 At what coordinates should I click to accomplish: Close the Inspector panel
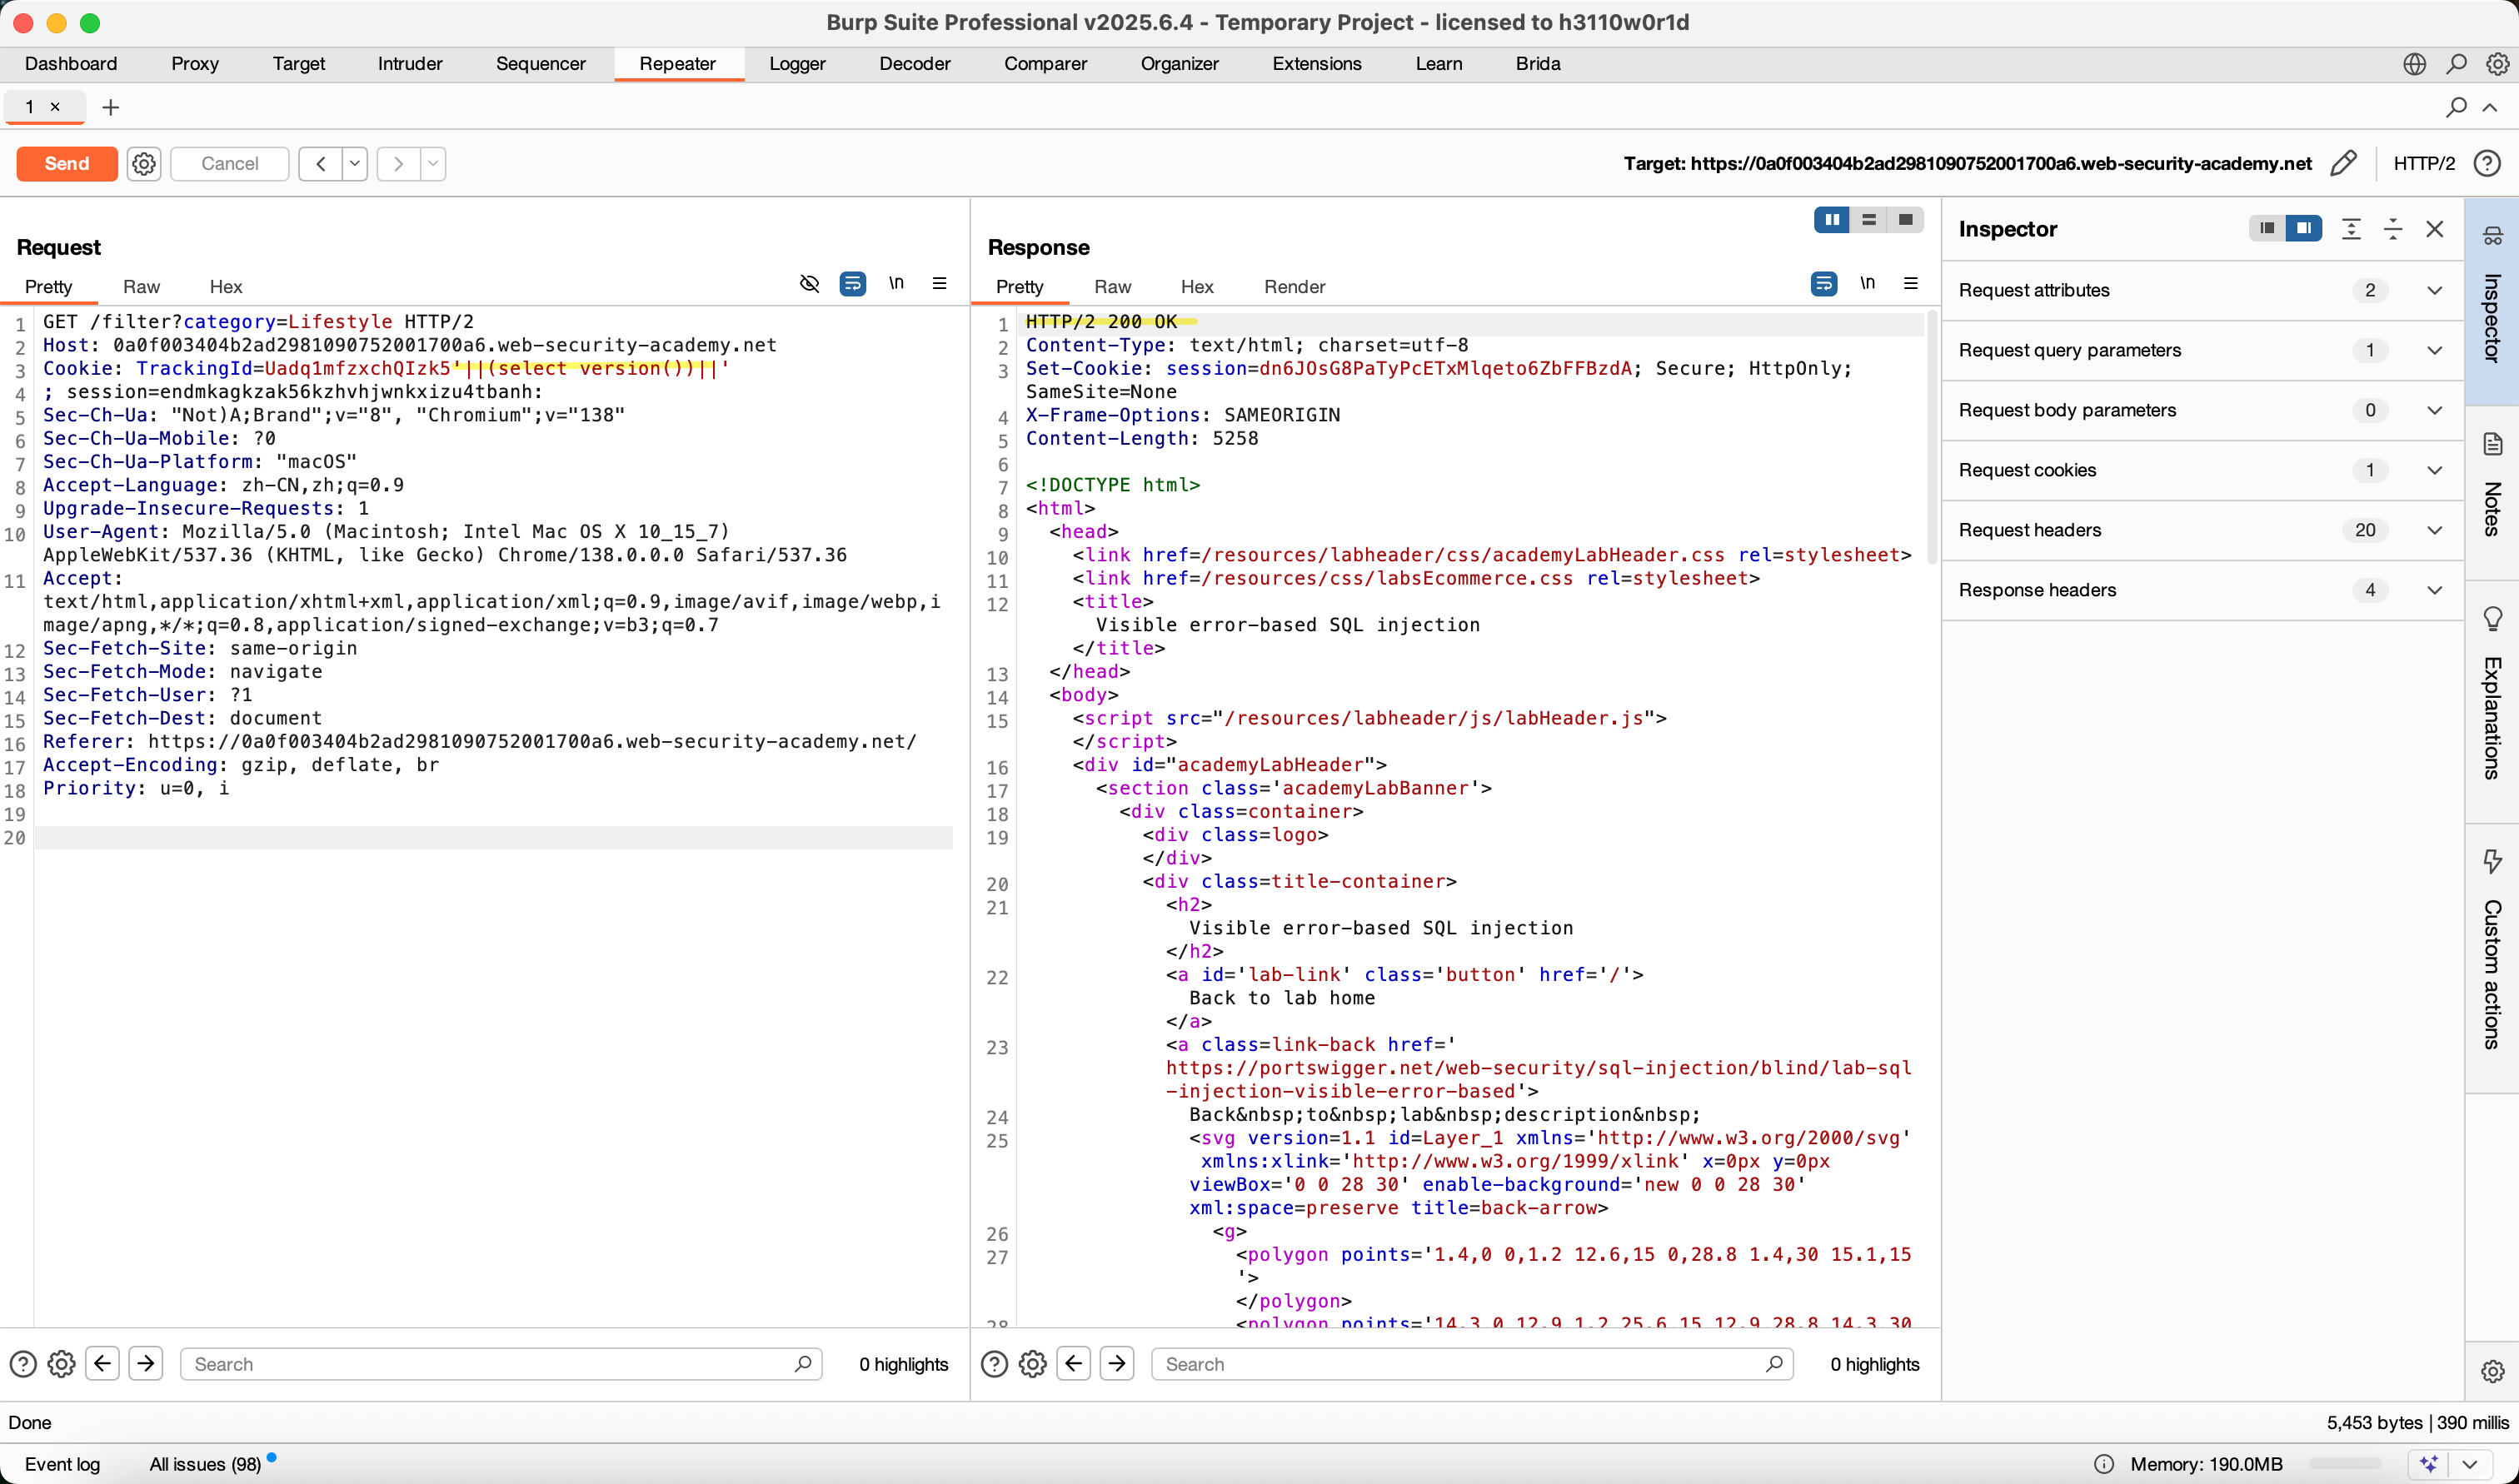coord(2435,229)
